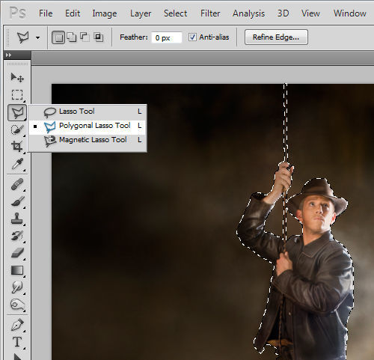Click the Refine Edge button
The height and width of the screenshot is (360, 374).
point(276,37)
